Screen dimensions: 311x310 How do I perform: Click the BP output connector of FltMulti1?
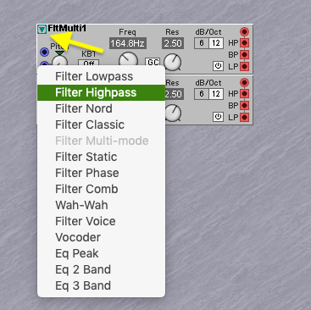pos(245,55)
